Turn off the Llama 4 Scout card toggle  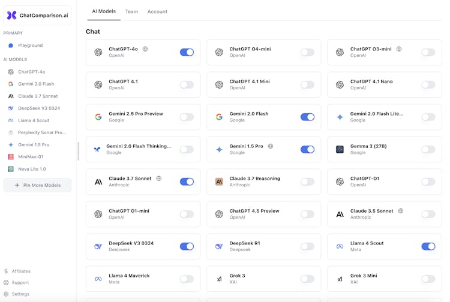428,246
